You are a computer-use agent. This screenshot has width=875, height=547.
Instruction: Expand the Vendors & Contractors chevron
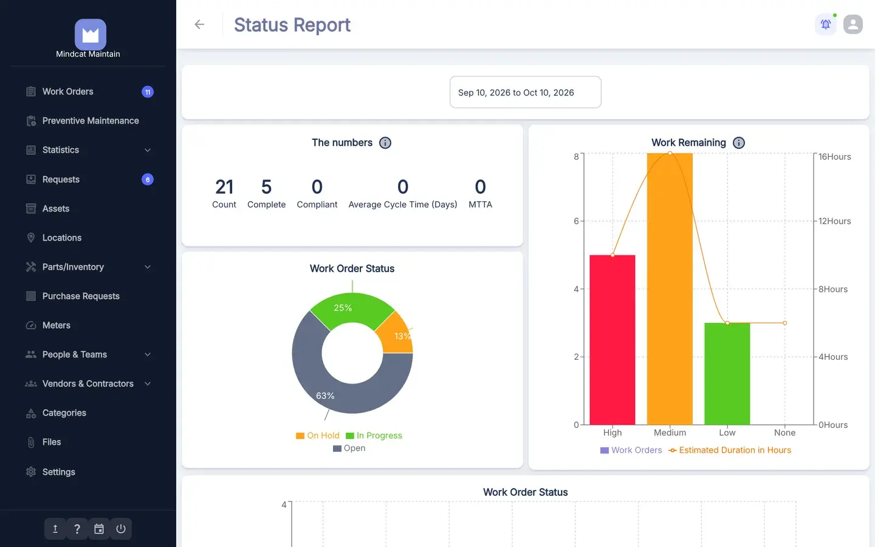[x=148, y=384]
